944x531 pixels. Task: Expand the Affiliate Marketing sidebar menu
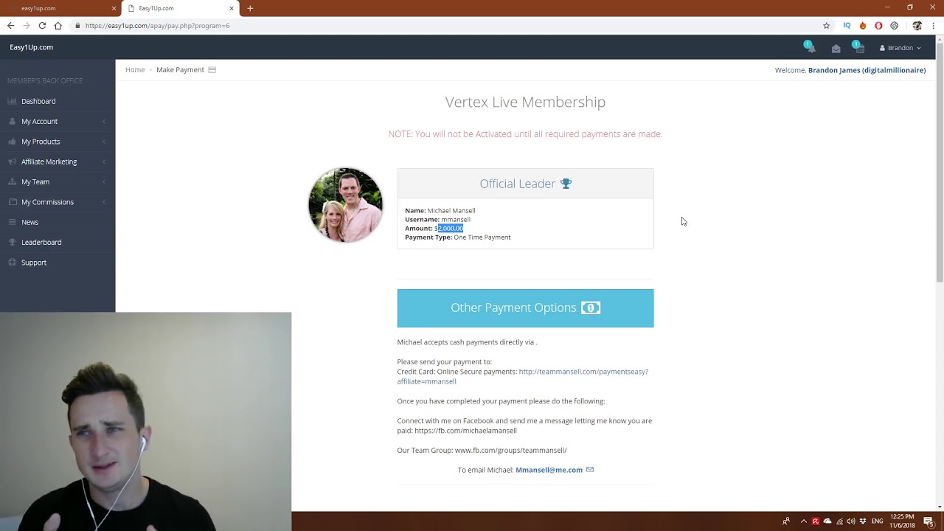[x=58, y=162]
